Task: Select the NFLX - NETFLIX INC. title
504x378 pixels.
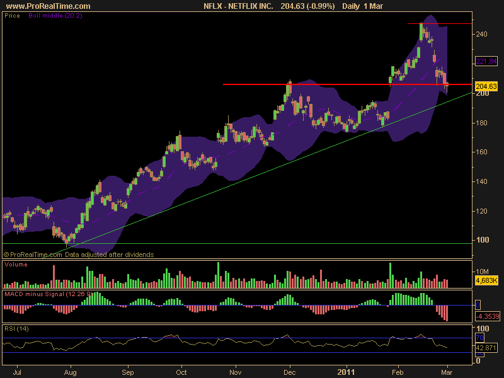Action: click(238, 6)
